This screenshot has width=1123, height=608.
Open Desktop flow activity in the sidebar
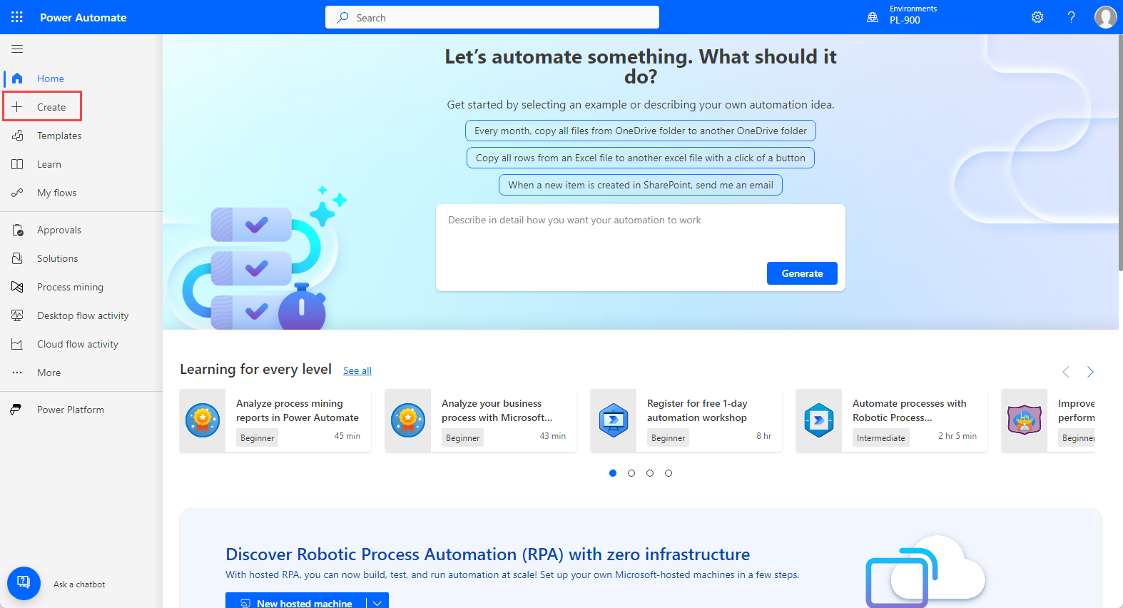click(83, 315)
